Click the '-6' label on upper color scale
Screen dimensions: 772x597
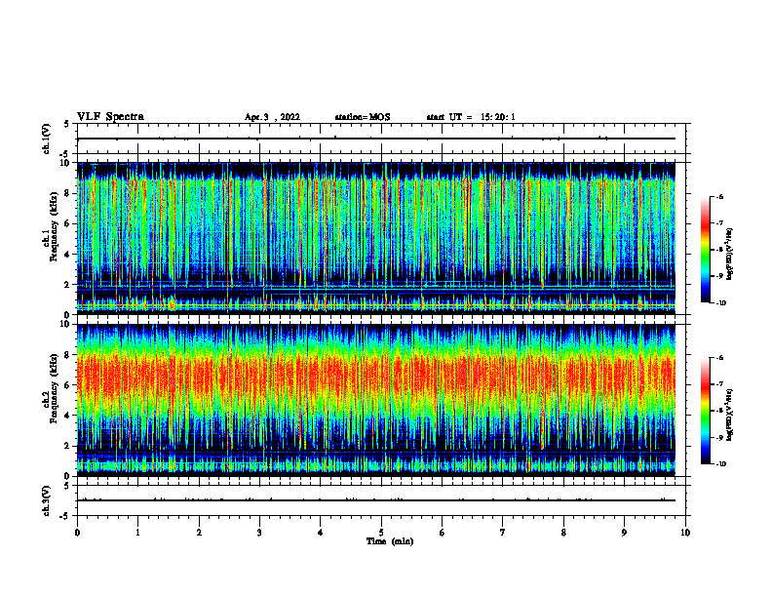(719, 197)
